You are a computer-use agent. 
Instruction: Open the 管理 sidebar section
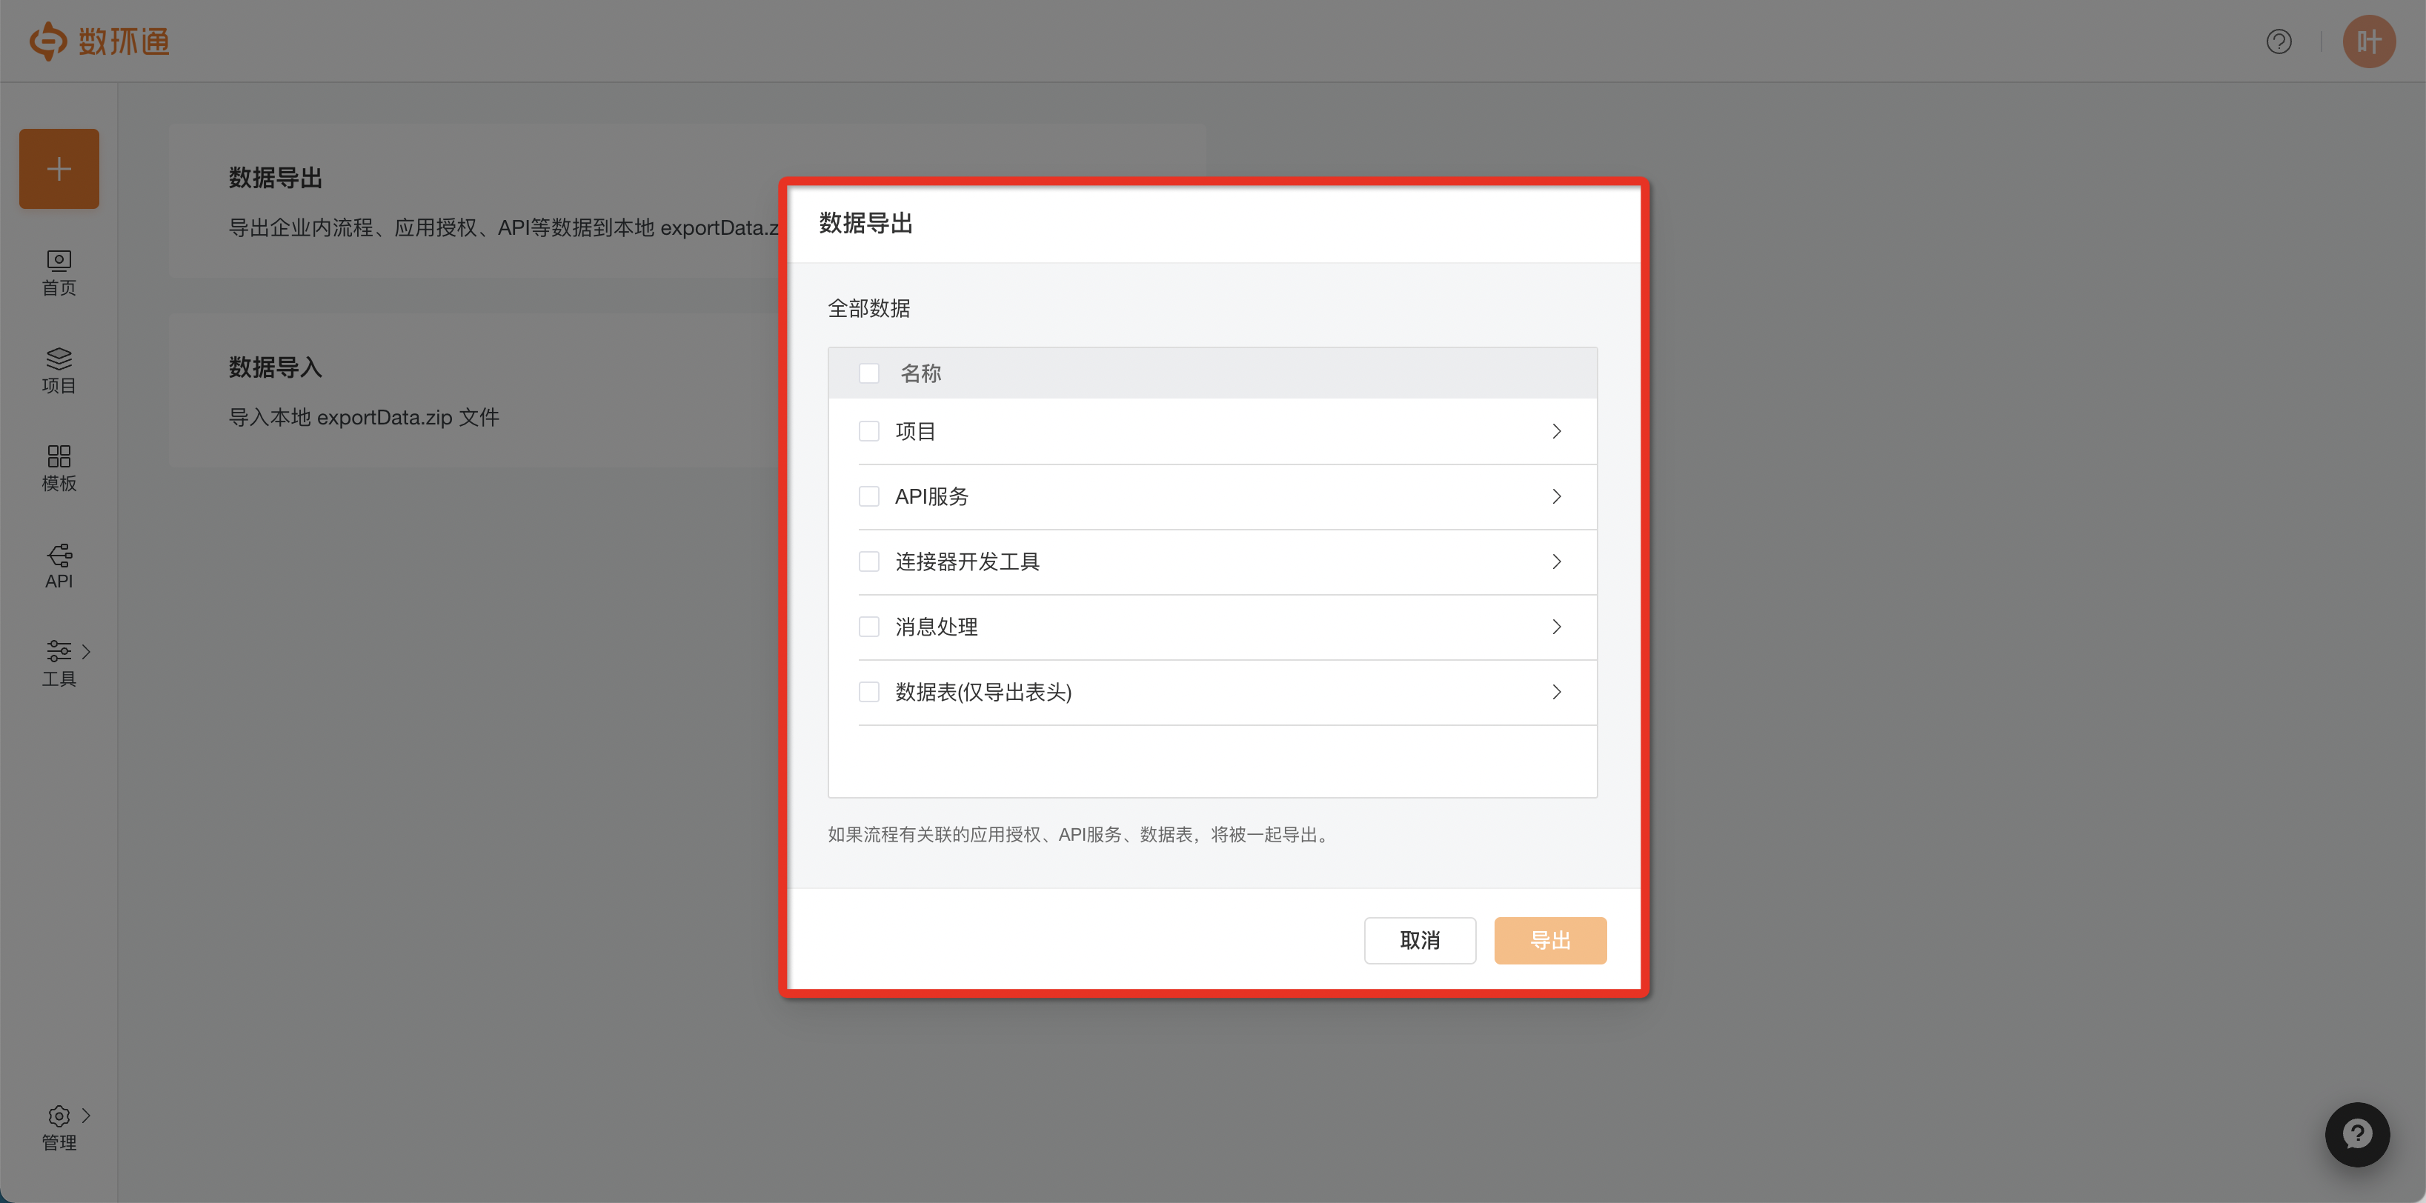pyautogui.click(x=59, y=1127)
